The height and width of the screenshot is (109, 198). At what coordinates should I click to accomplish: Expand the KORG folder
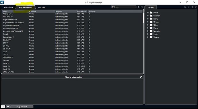point(148,19)
